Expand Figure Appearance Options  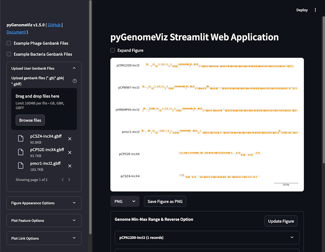pos(44,203)
